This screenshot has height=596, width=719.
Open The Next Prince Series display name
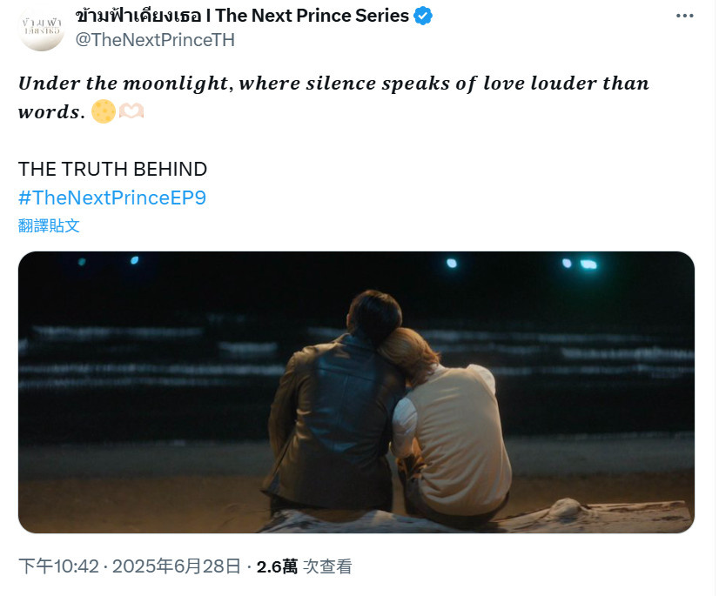pos(312,16)
